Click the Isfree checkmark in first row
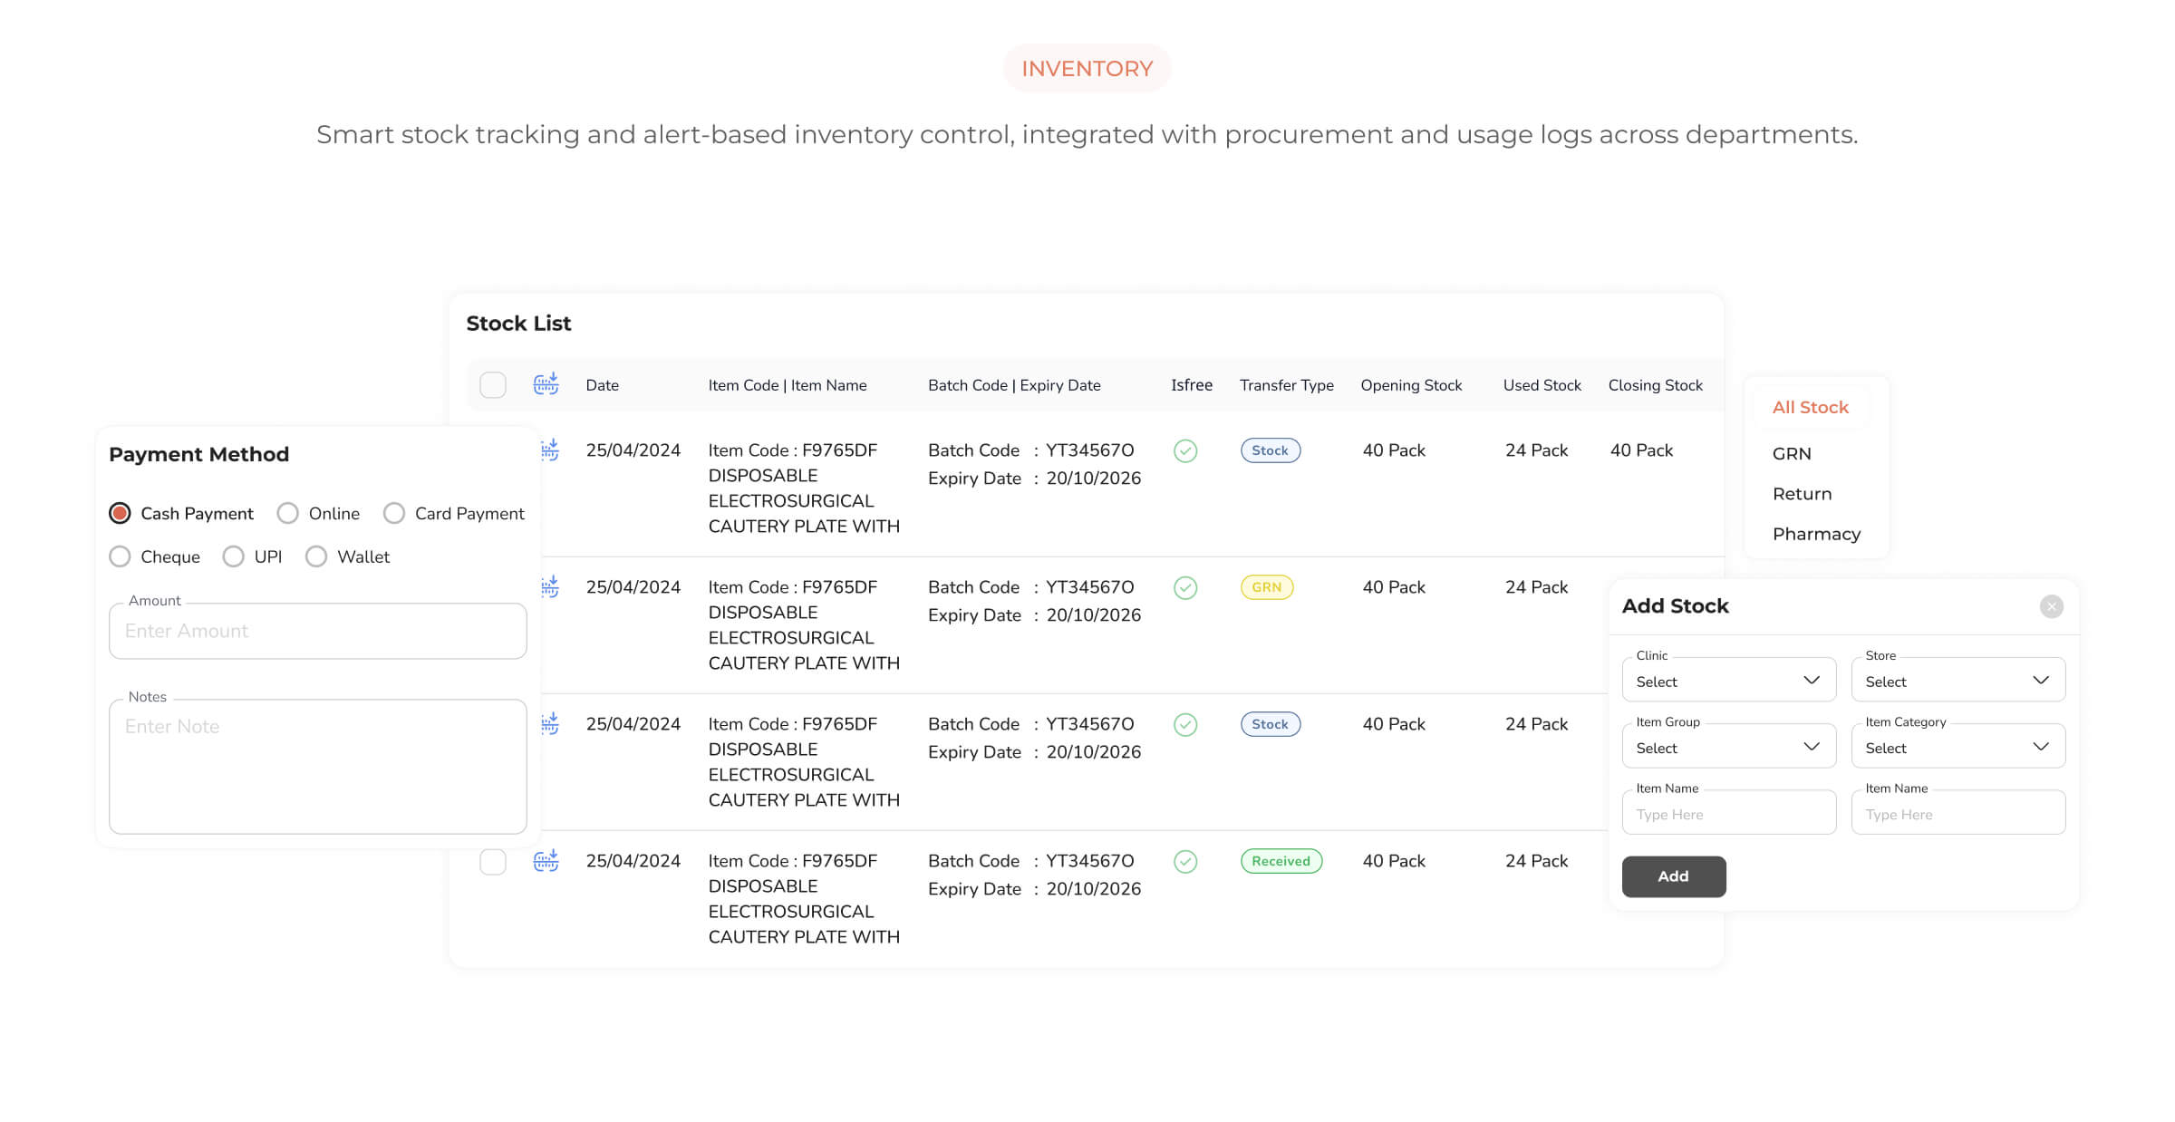 coord(1185,450)
